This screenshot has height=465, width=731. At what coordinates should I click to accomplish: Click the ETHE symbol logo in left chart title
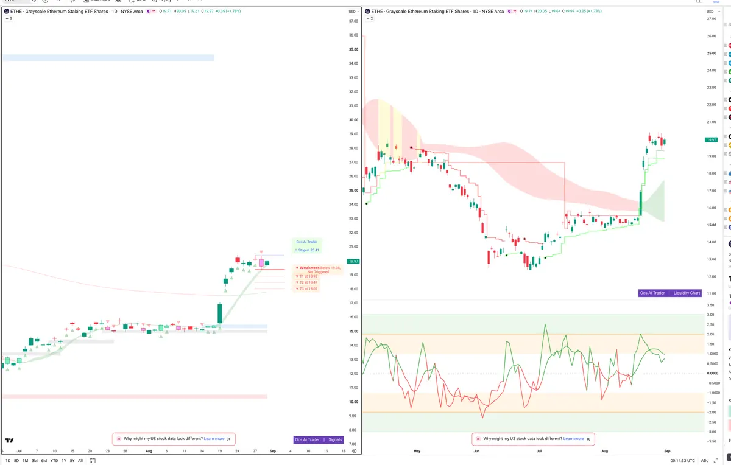pos(6,12)
